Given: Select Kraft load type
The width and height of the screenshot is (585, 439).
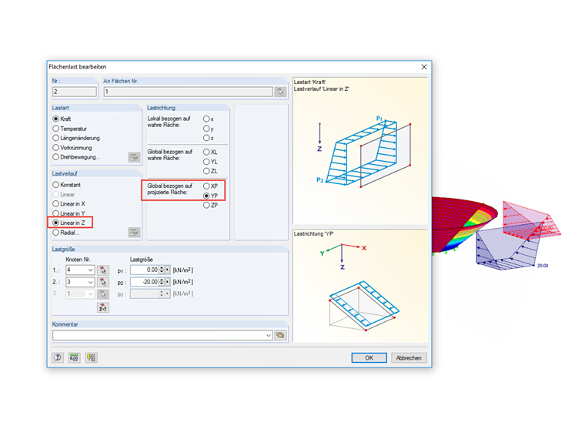Looking at the screenshot, I should click(x=56, y=119).
